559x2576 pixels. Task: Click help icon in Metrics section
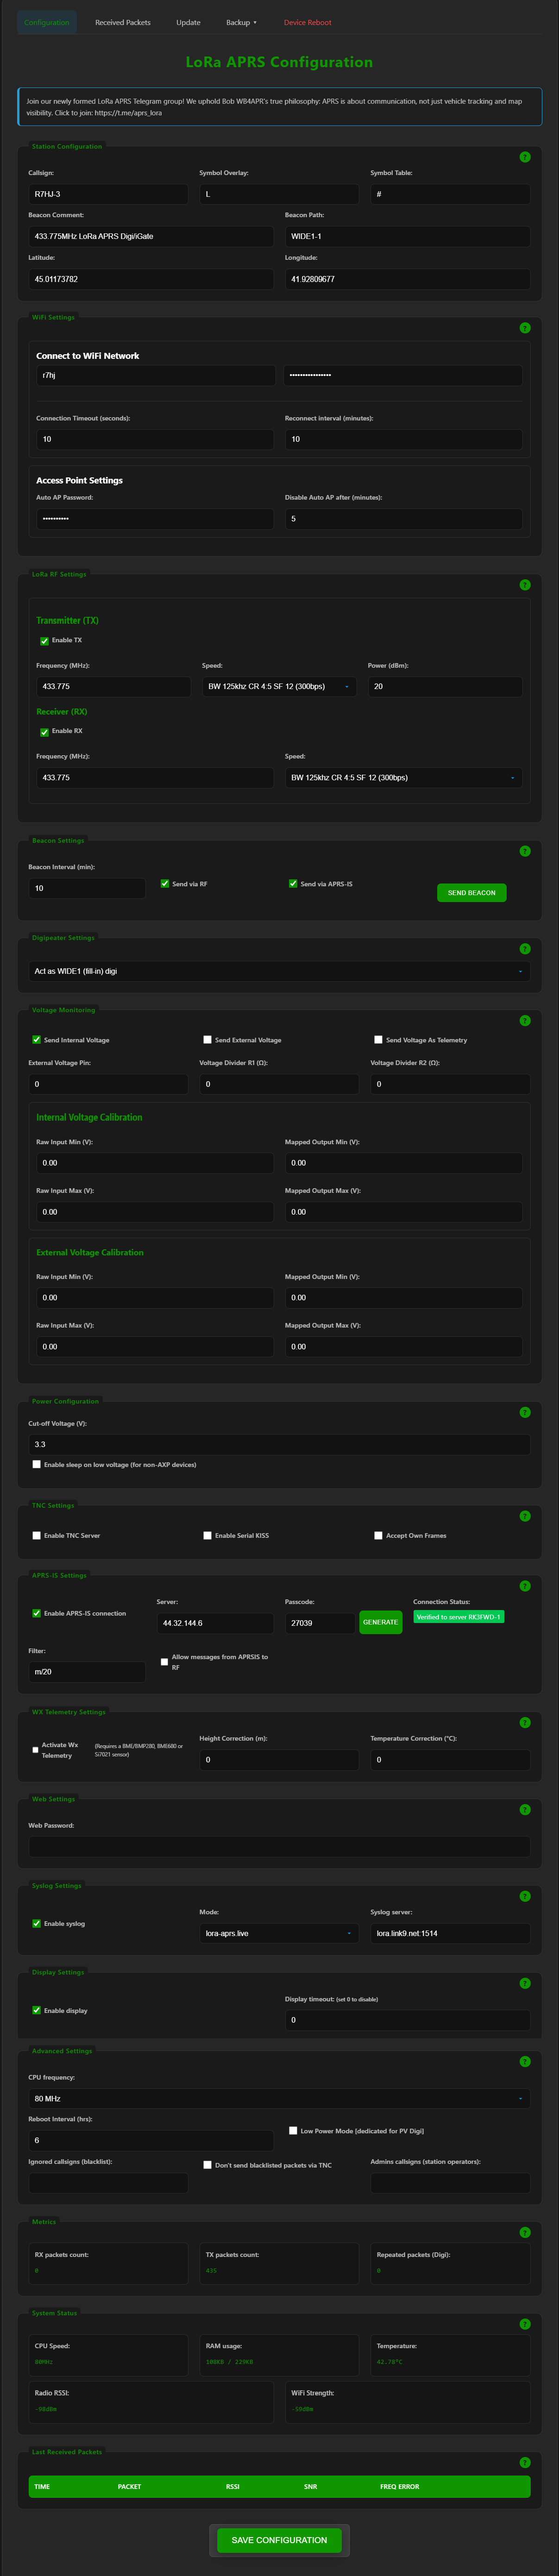(525, 2233)
